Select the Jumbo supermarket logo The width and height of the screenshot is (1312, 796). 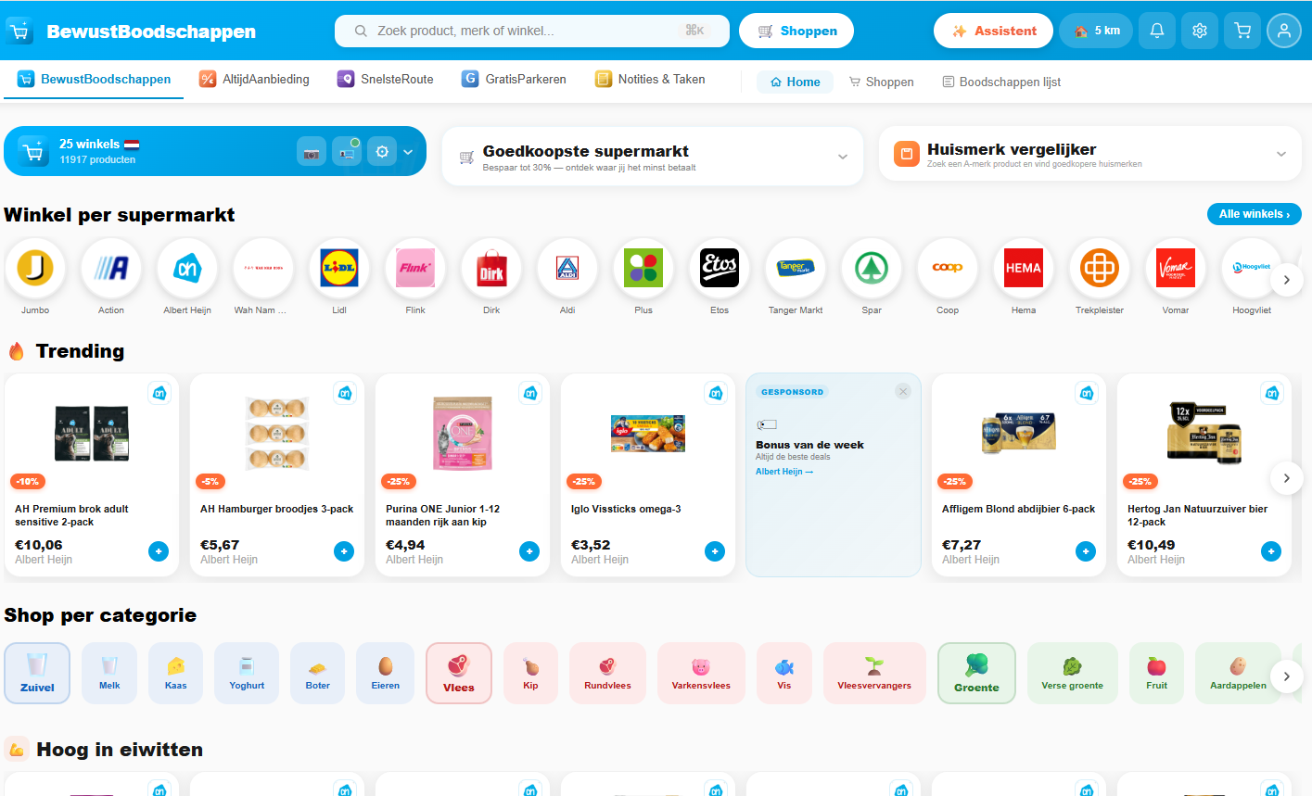pyautogui.click(x=35, y=270)
